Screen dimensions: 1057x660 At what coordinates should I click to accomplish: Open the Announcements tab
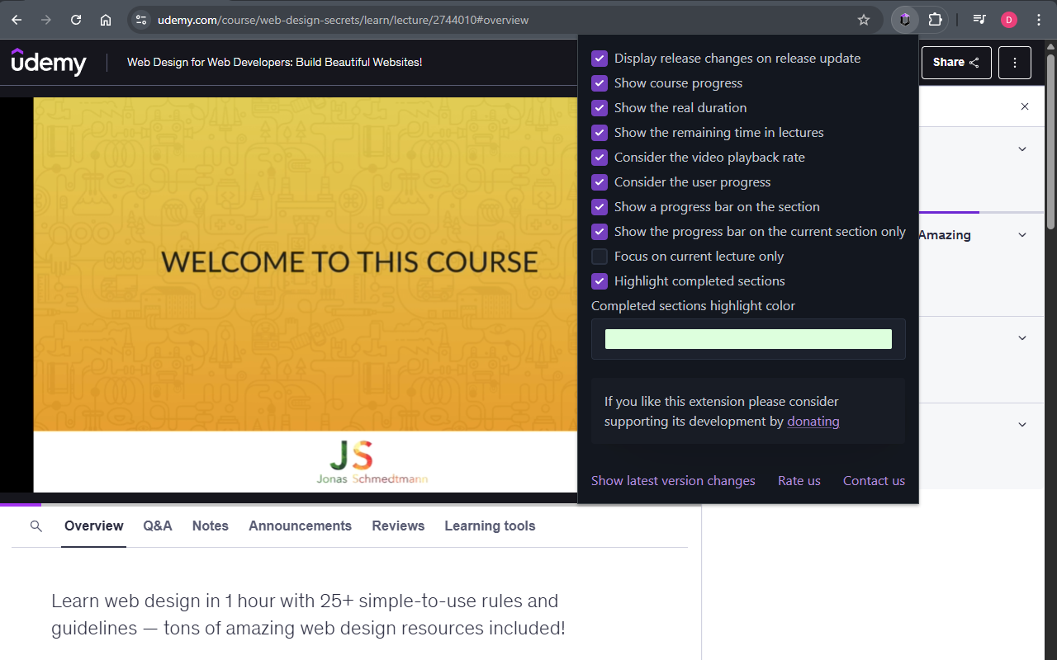300,526
